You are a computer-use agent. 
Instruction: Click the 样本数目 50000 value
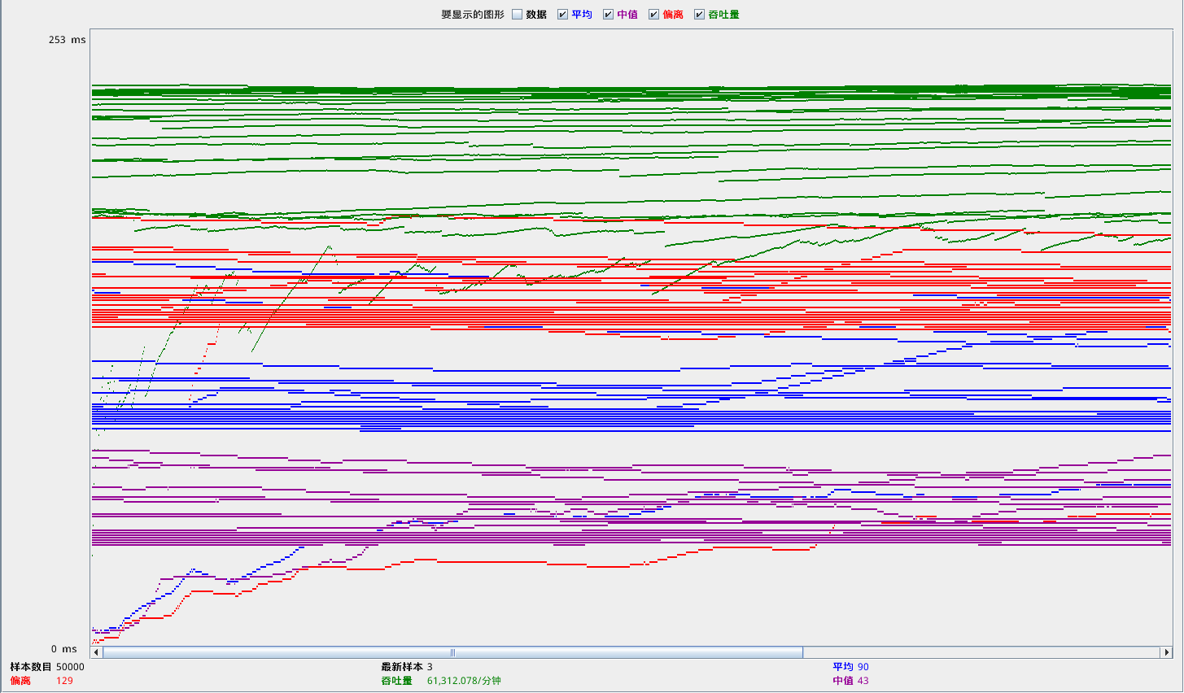(70, 667)
